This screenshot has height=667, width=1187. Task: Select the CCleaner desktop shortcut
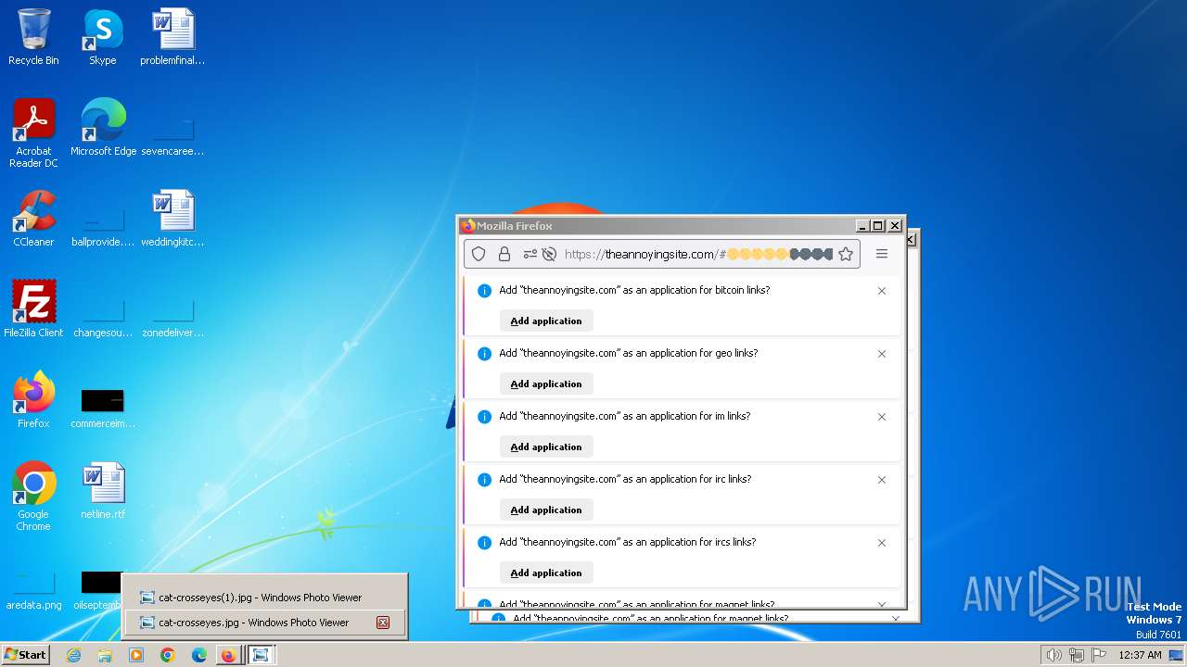[33, 219]
